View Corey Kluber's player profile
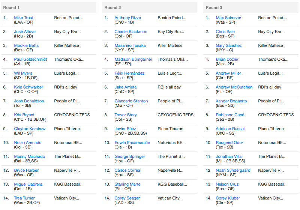The height and width of the screenshot is (210, 300). click(228, 198)
